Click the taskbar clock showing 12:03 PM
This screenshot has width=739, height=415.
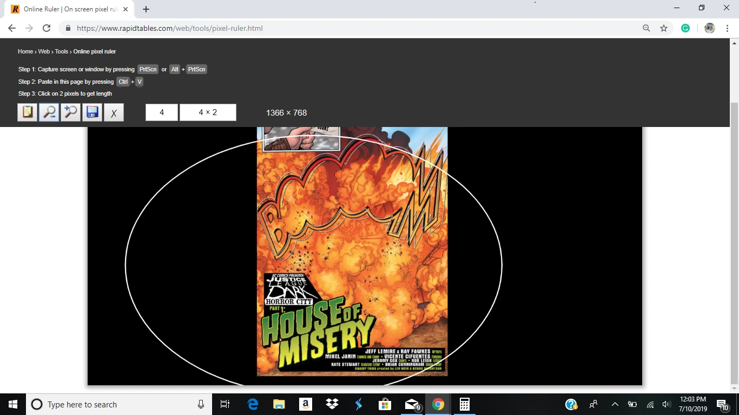point(692,404)
